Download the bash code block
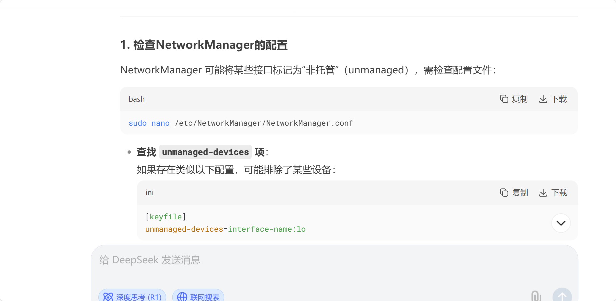 [x=553, y=99]
